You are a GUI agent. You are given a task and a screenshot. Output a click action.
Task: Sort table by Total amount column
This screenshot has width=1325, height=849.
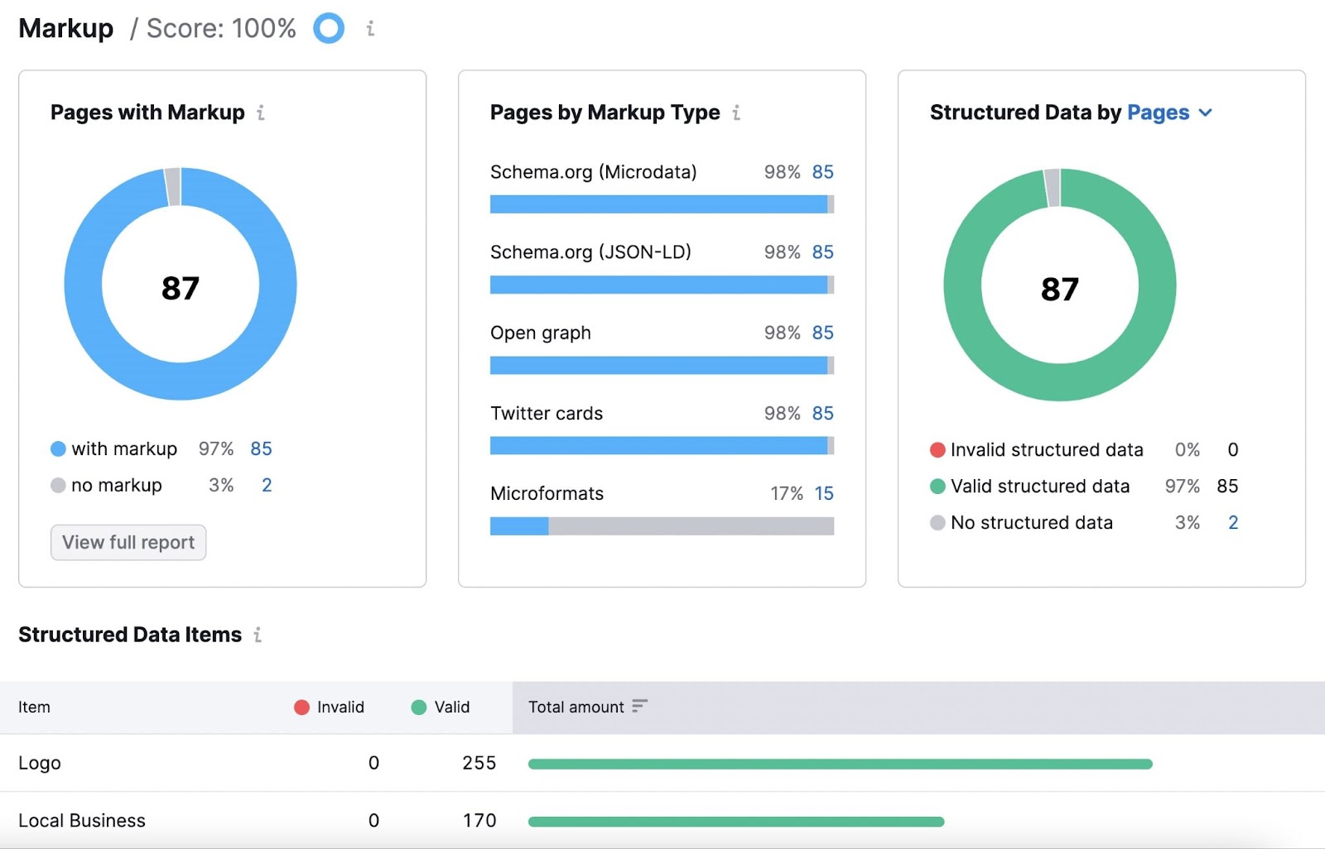click(576, 707)
